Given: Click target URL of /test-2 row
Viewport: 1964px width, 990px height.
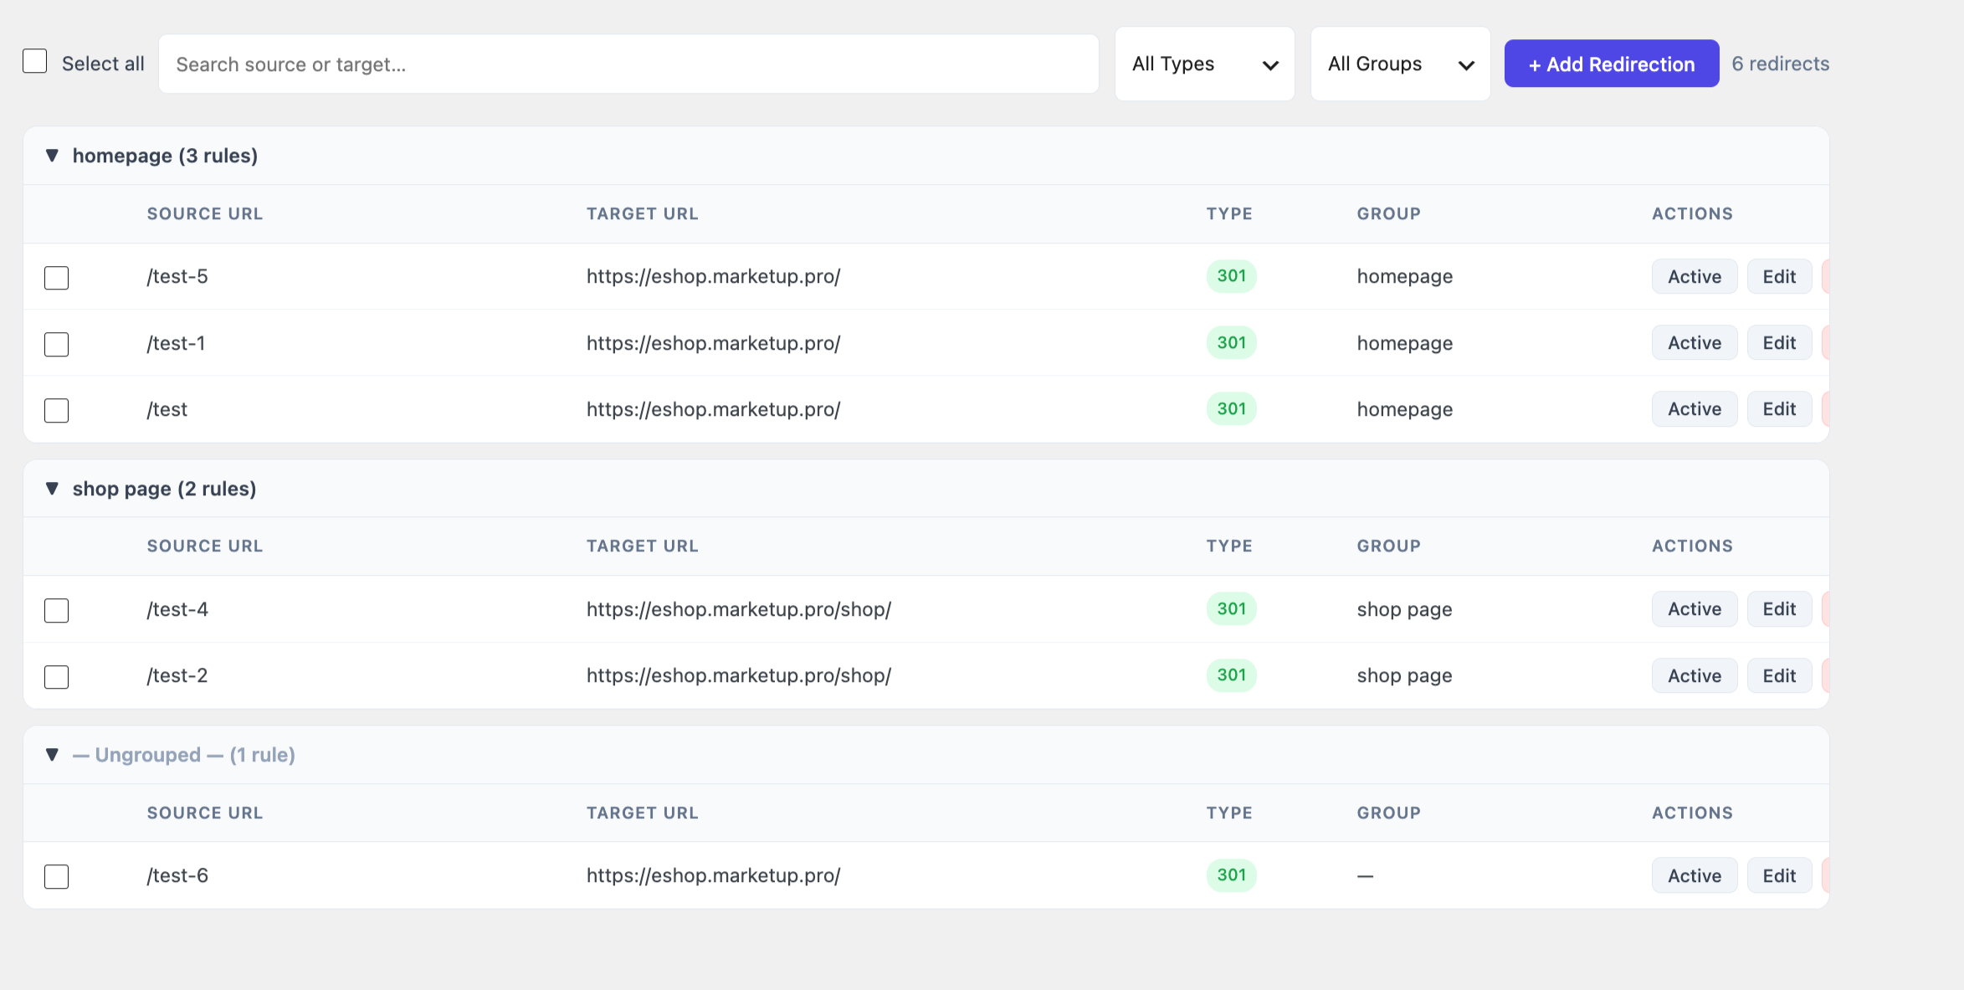Looking at the screenshot, I should (739, 675).
